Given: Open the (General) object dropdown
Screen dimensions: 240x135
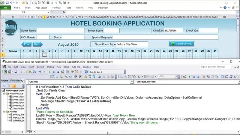Looking at the screenshot, I should click(x=132, y=82).
